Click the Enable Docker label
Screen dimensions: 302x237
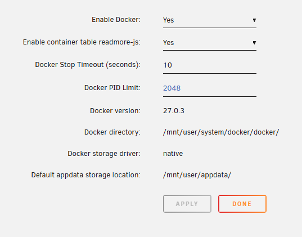(x=116, y=20)
